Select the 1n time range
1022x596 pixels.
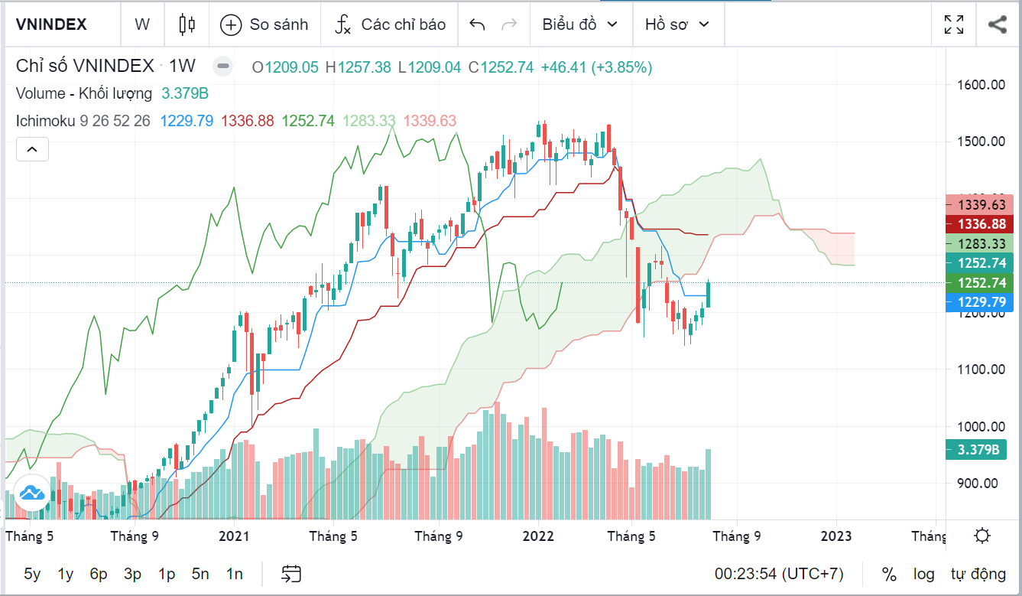coord(235,574)
